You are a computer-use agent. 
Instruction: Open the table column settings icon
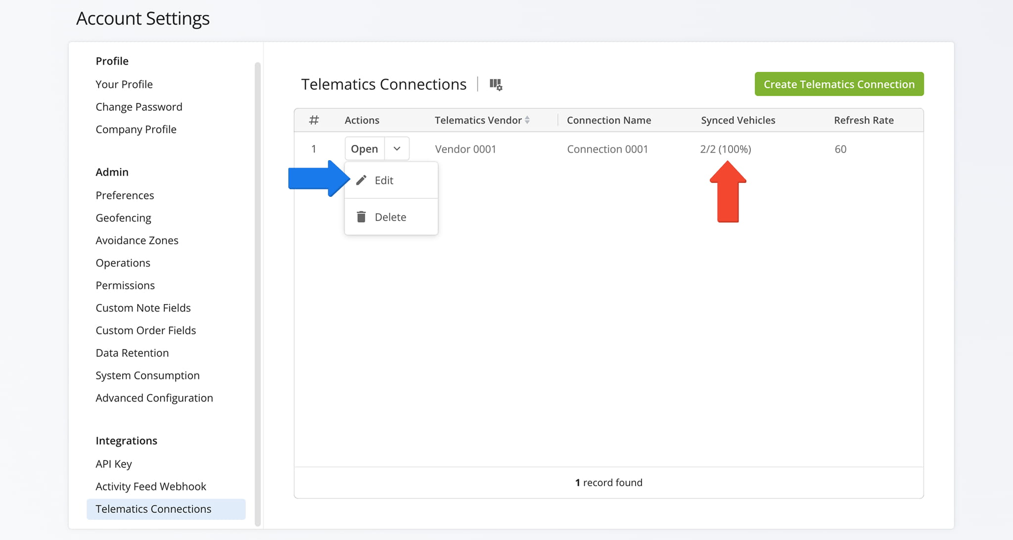pyautogui.click(x=496, y=85)
